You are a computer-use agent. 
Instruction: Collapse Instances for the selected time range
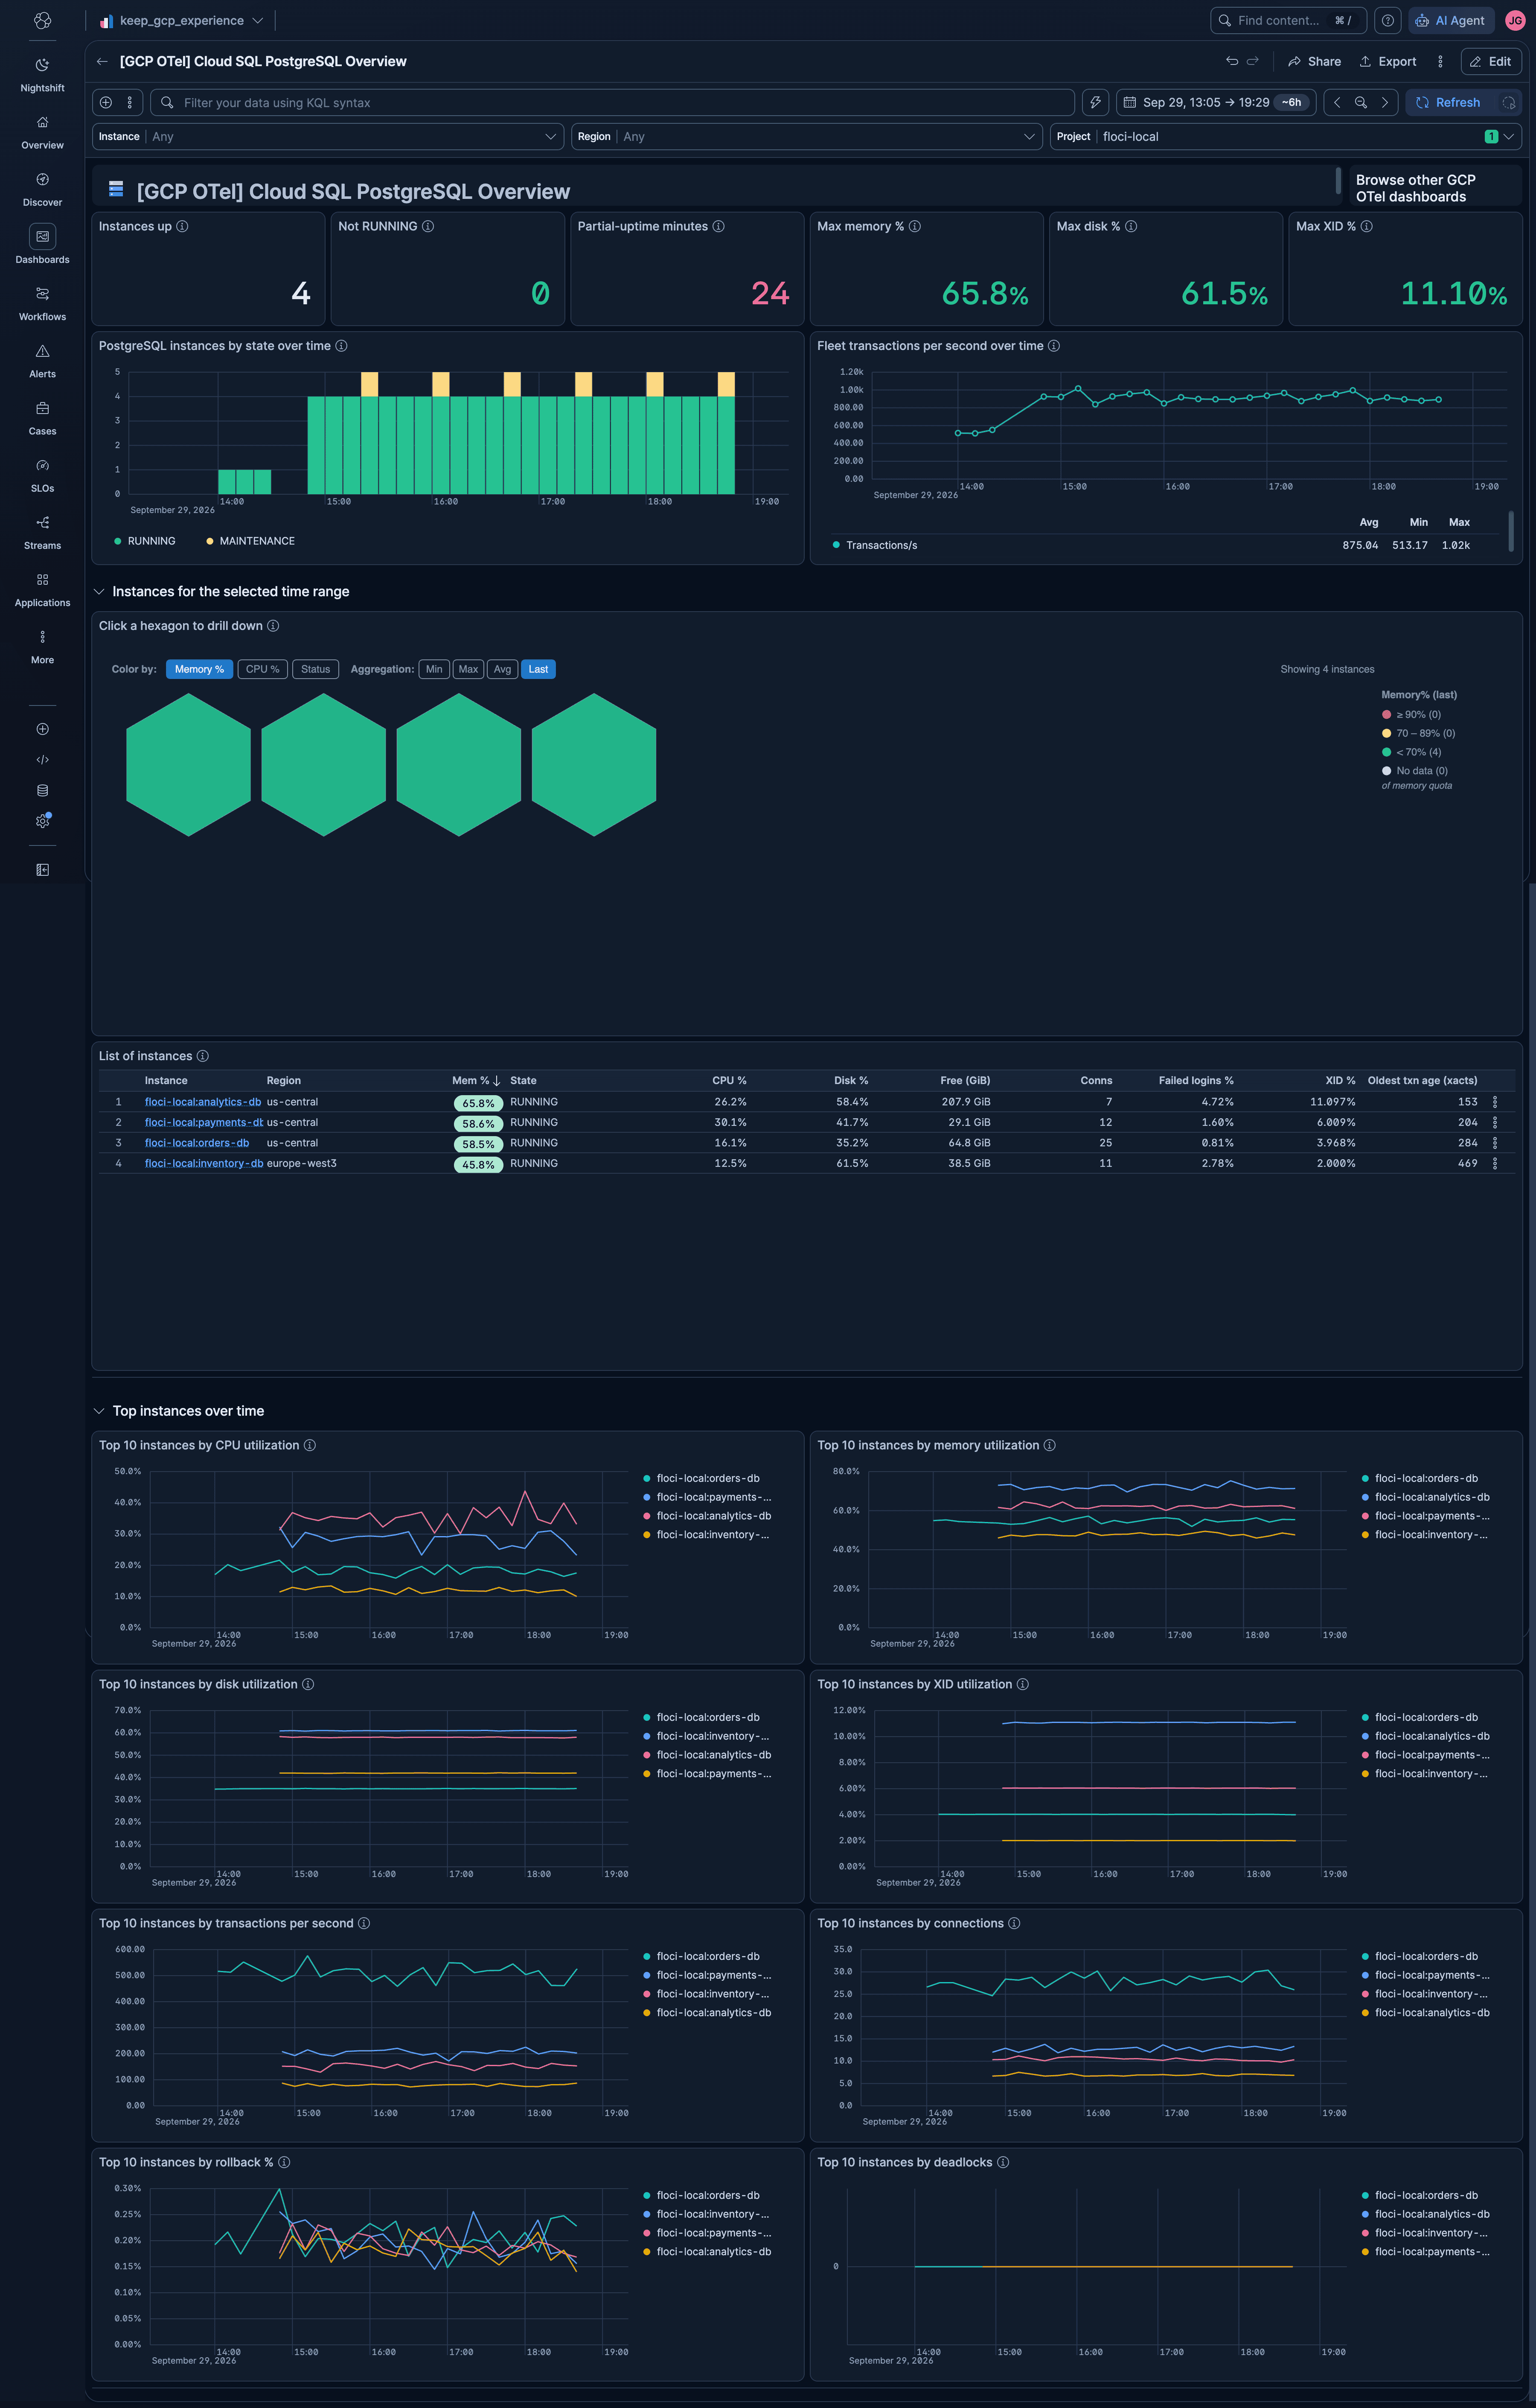[x=99, y=592]
